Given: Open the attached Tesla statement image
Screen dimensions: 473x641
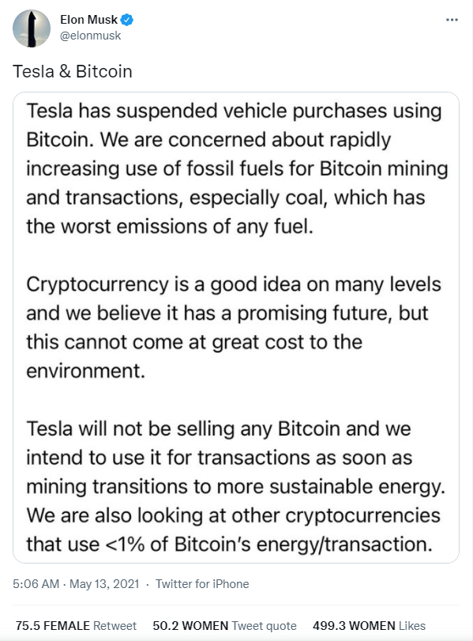Looking at the screenshot, I should 236,327.
